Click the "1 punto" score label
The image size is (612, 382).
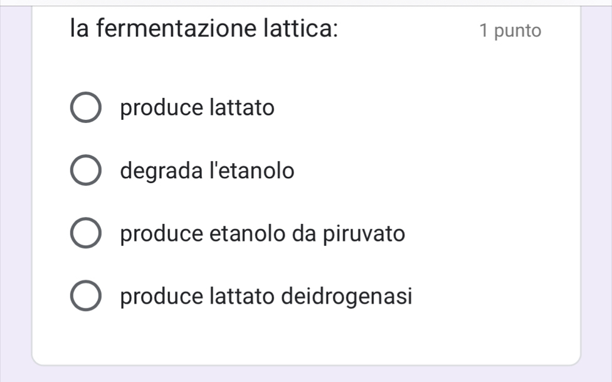pos(509,30)
